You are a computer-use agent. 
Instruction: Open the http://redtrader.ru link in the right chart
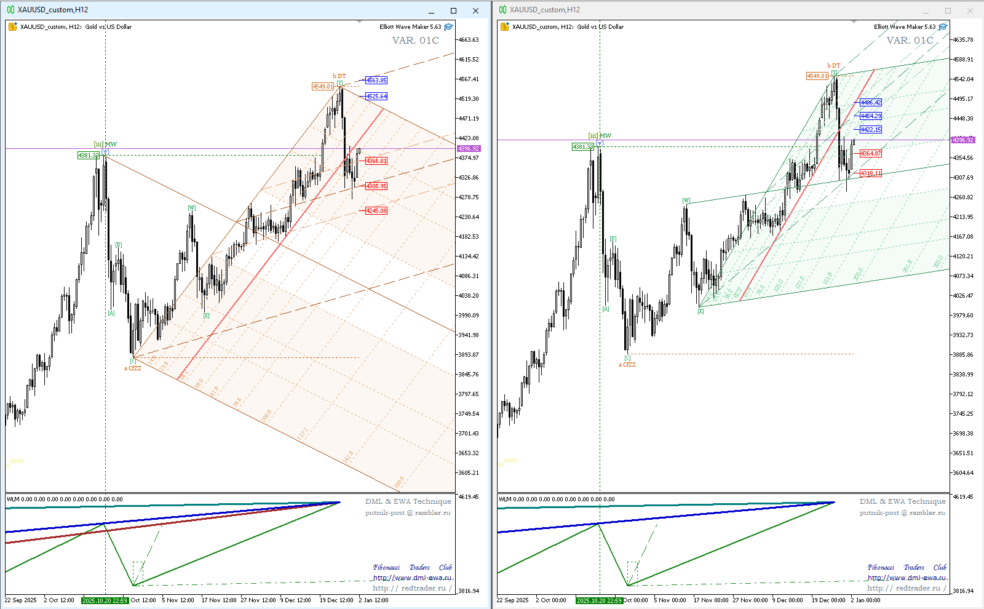[x=905, y=588]
